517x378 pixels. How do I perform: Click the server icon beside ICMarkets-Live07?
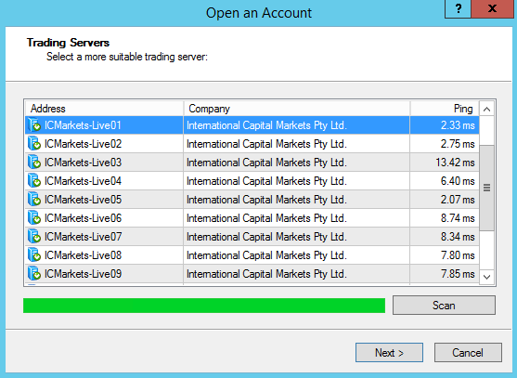coord(34,237)
